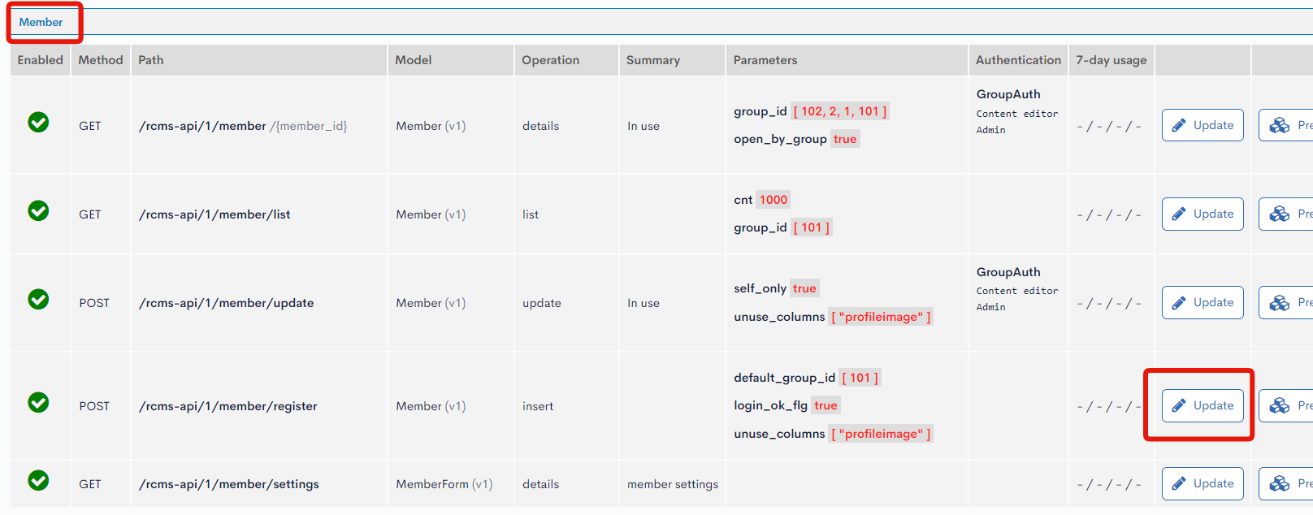Click the open_by_group true value

click(x=845, y=139)
